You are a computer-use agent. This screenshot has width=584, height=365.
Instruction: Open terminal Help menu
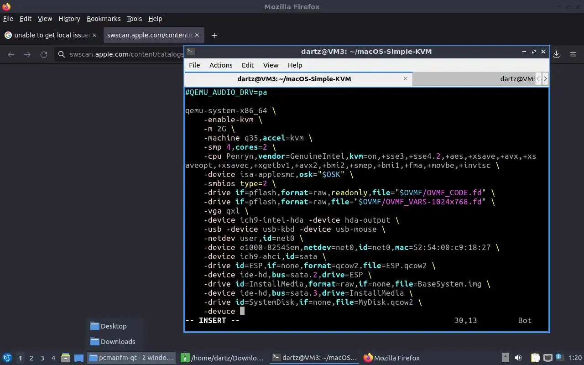(x=295, y=65)
